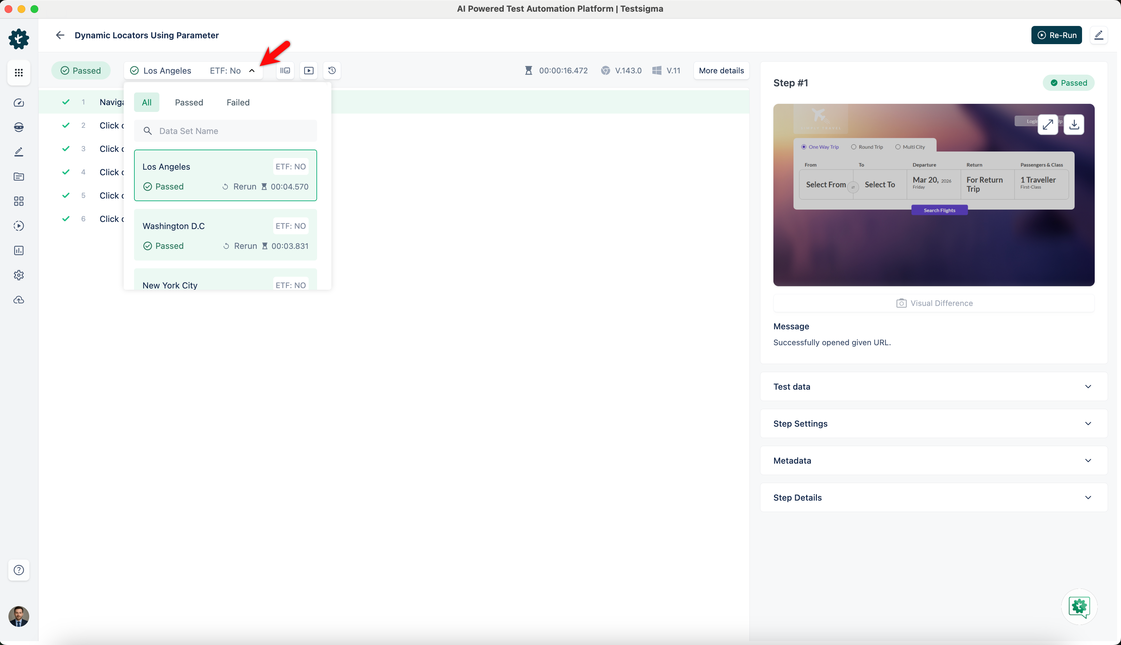This screenshot has width=1121, height=645.
Task: Click the "00:04.570" duration in Los Angeles card
Action: tap(289, 187)
